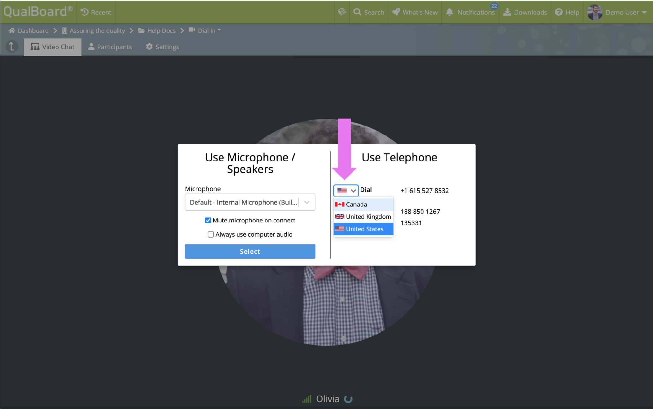Click the fingerprint icon in top bar
This screenshot has width=653, height=409.
pos(342,12)
